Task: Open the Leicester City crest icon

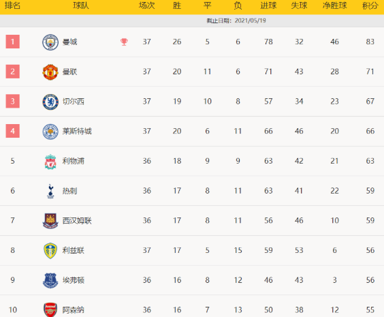Action: 50,132
